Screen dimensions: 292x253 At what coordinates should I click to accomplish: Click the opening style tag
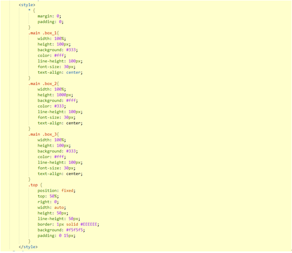click(x=27, y=5)
